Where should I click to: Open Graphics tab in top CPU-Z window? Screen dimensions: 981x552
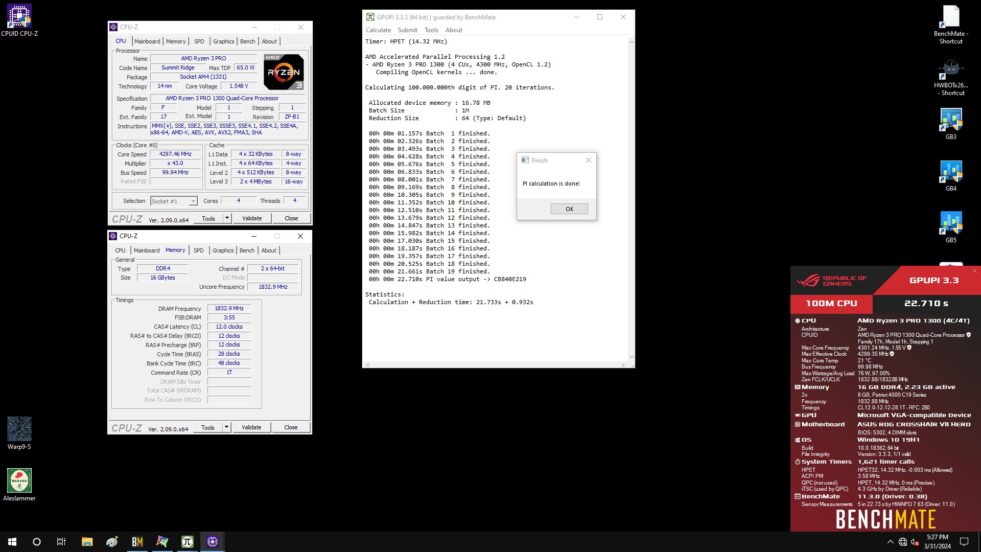(224, 41)
